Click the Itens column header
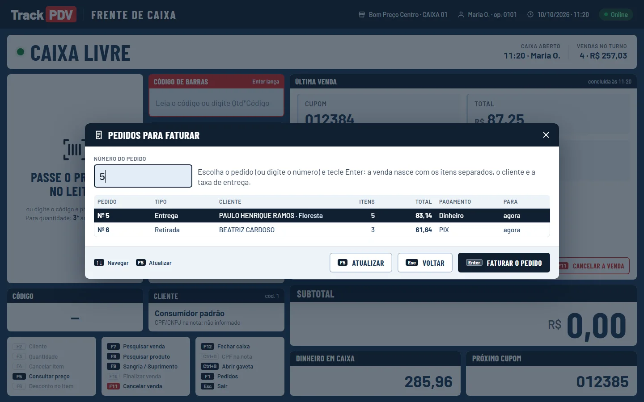The image size is (644, 402). 367,202
